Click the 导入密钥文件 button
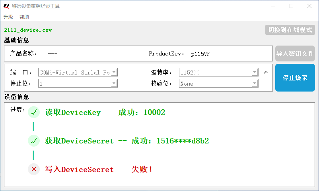Image resolution: width=319 pixels, height=191 pixels. 295,53
